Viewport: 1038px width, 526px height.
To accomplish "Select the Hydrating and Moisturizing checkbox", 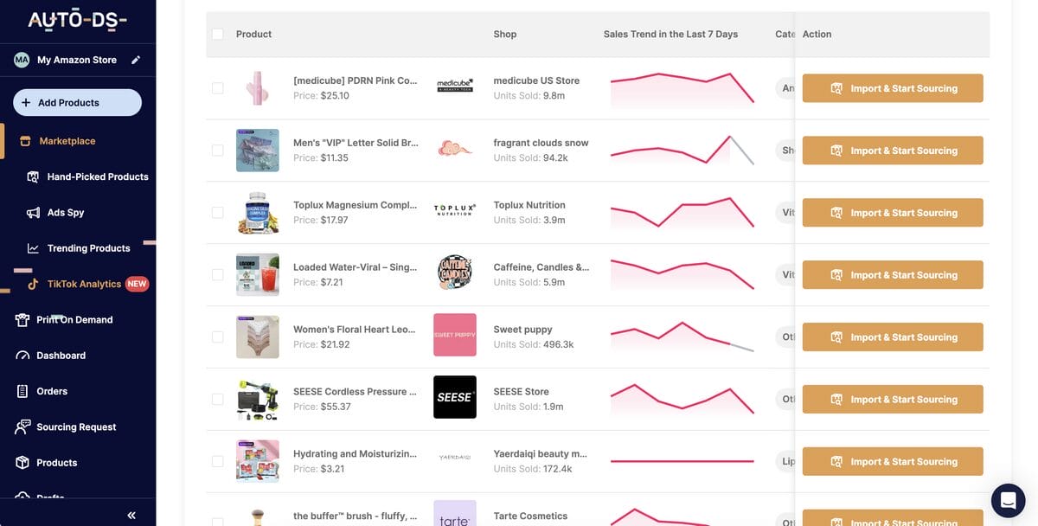I will point(217,462).
